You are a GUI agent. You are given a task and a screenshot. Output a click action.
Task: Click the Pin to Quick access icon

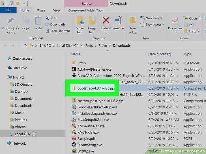11,21
